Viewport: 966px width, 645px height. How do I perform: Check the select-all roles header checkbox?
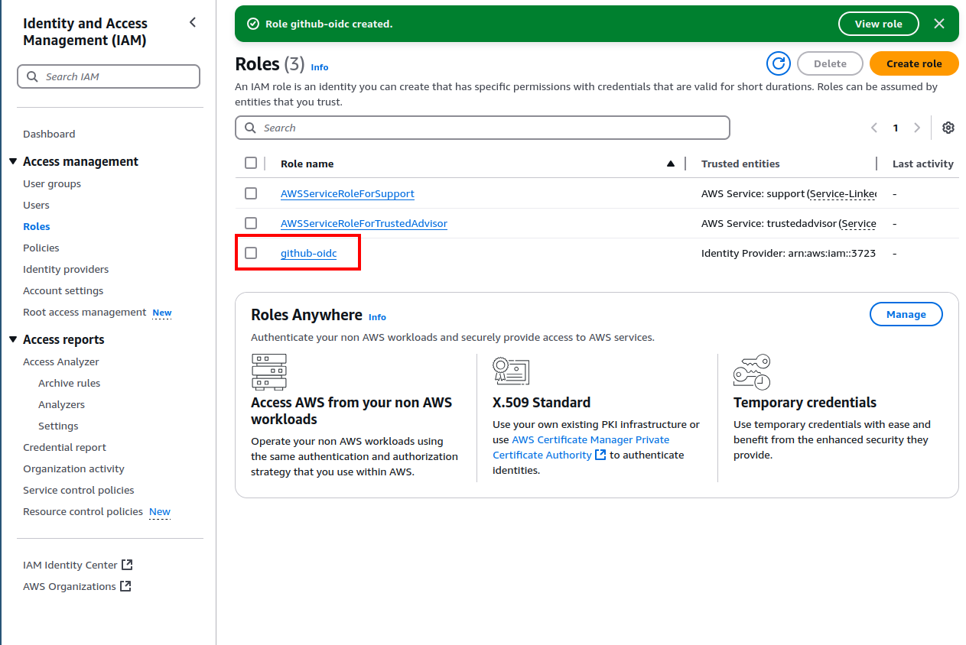[x=251, y=163]
